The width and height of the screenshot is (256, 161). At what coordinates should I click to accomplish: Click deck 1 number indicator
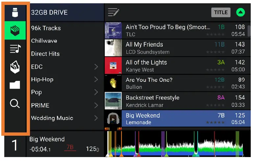15,145
